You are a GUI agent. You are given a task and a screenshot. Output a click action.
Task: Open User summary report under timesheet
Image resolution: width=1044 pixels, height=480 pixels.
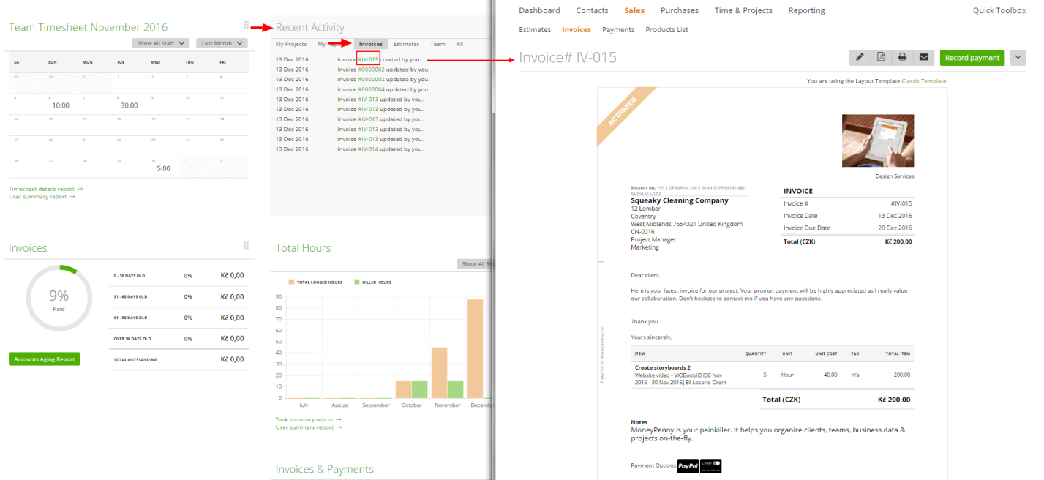tap(42, 197)
